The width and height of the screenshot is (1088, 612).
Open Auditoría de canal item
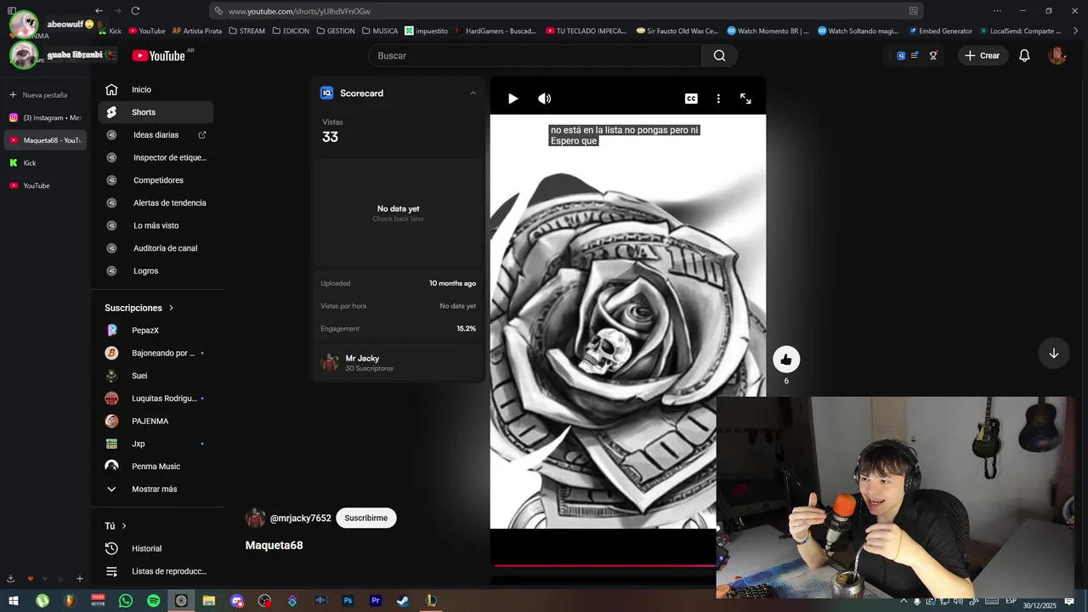156,248
